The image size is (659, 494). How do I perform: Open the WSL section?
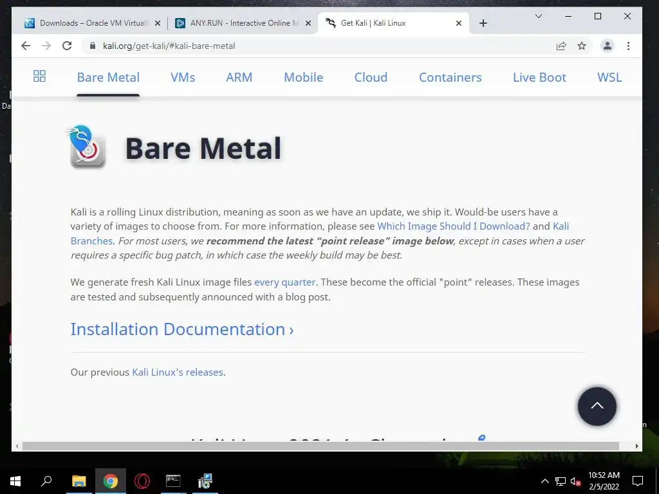pyautogui.click(x=609, y=77)
